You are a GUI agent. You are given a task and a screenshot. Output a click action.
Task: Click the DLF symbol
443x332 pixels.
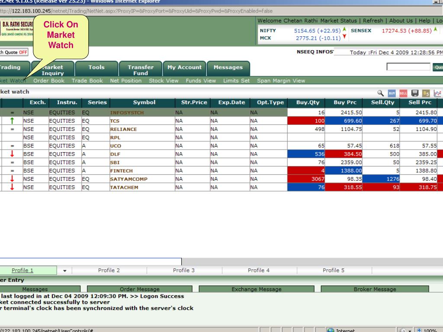(x=115, y=154)
